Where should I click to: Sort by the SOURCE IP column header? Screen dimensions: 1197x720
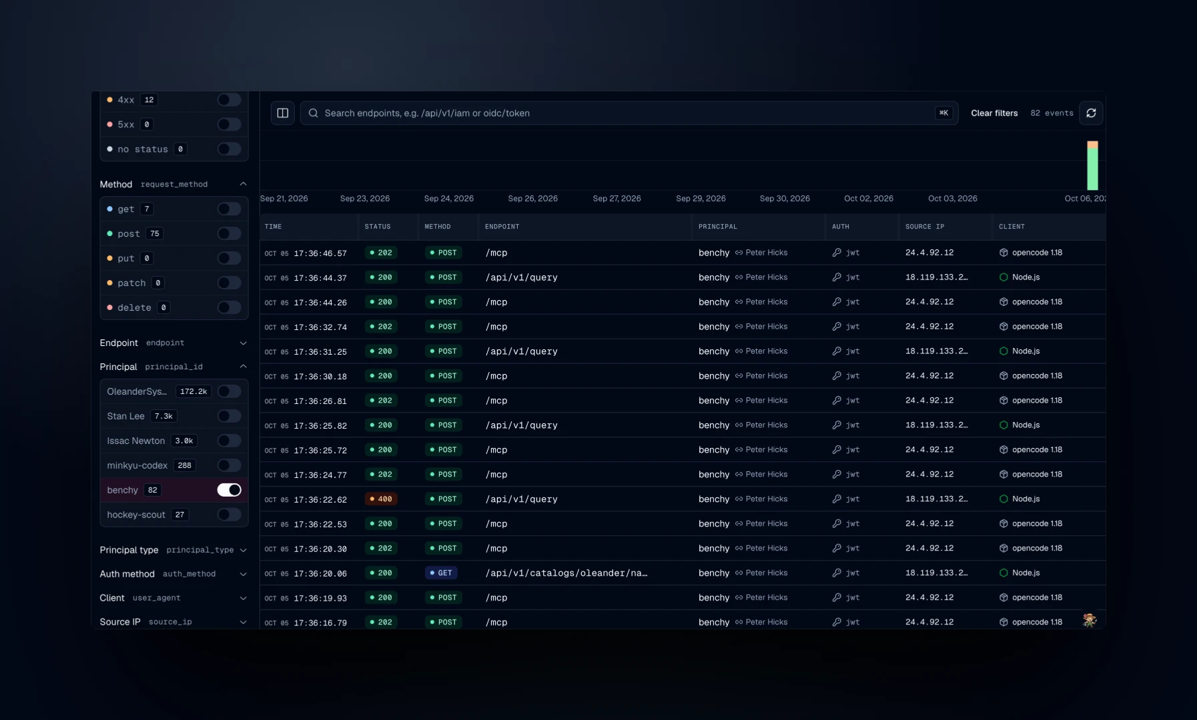(925, 227)
